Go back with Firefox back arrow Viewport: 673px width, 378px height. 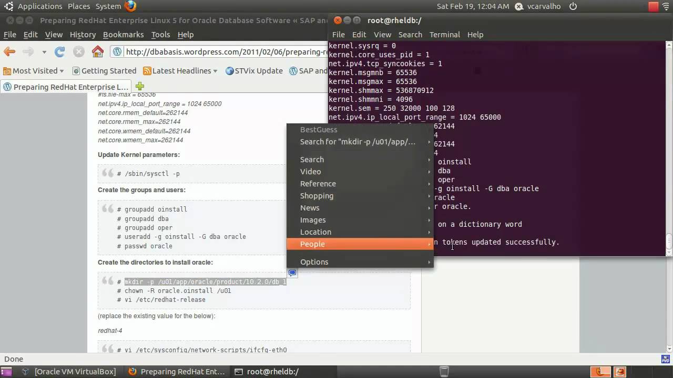pos(9,51)
